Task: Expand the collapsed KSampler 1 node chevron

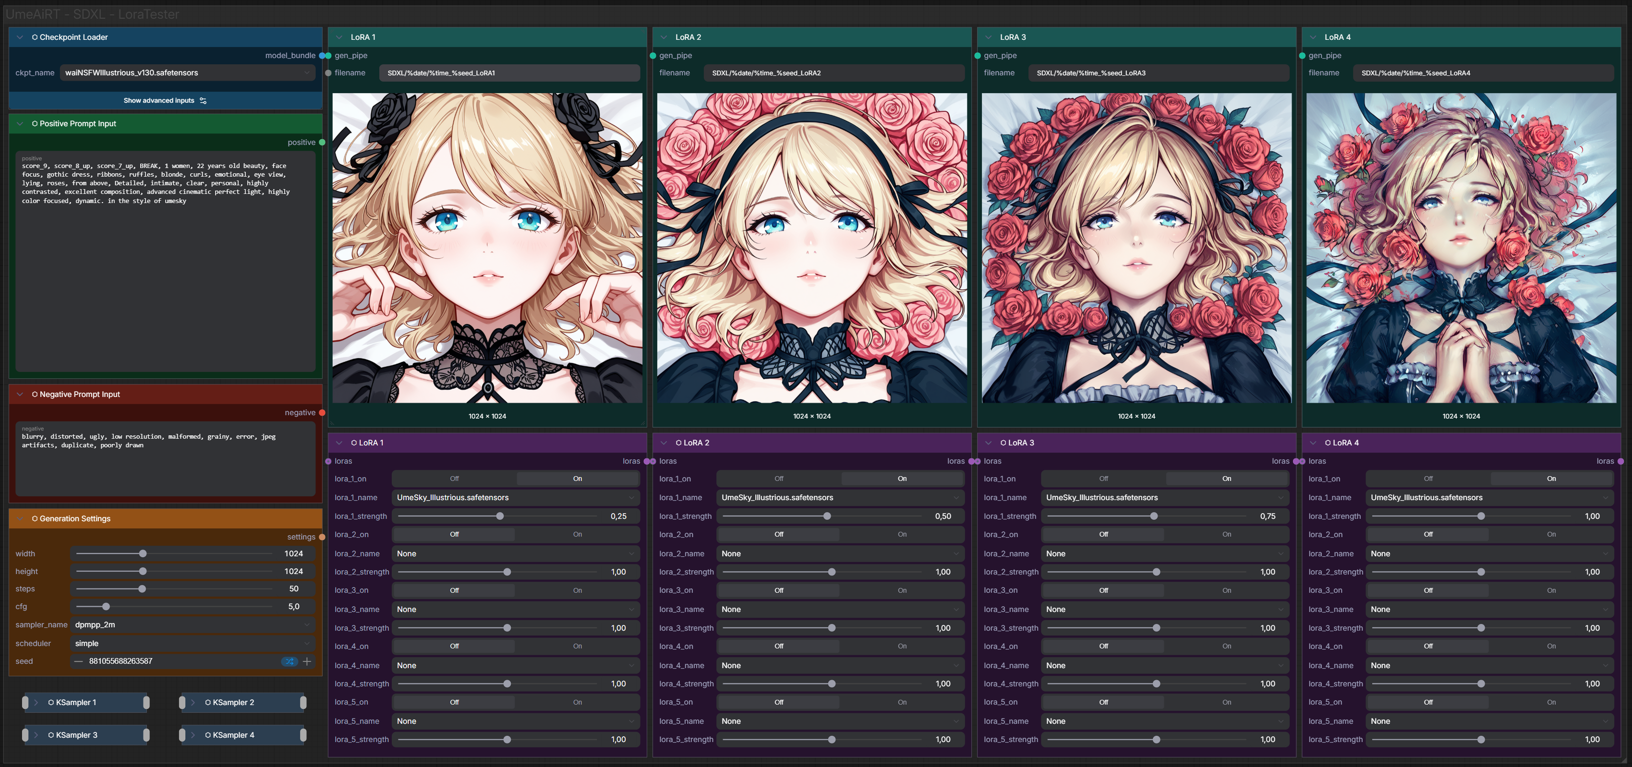Action: (x=37, y=702)
